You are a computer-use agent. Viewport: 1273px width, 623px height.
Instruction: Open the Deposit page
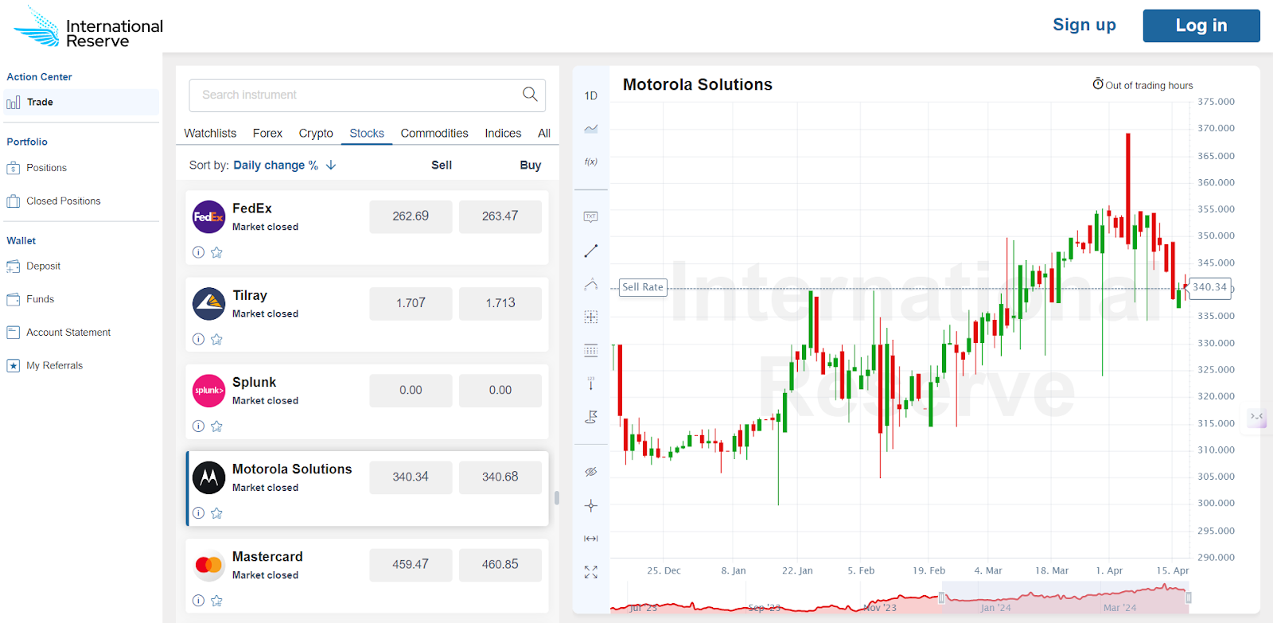(x=43, y=267)
